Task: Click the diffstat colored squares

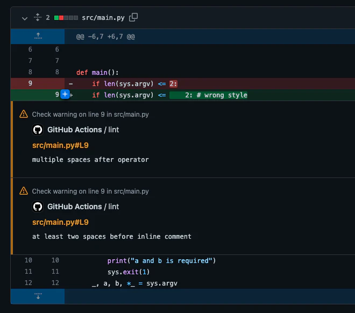Action: pyautogui.click(x=66, y=18)
